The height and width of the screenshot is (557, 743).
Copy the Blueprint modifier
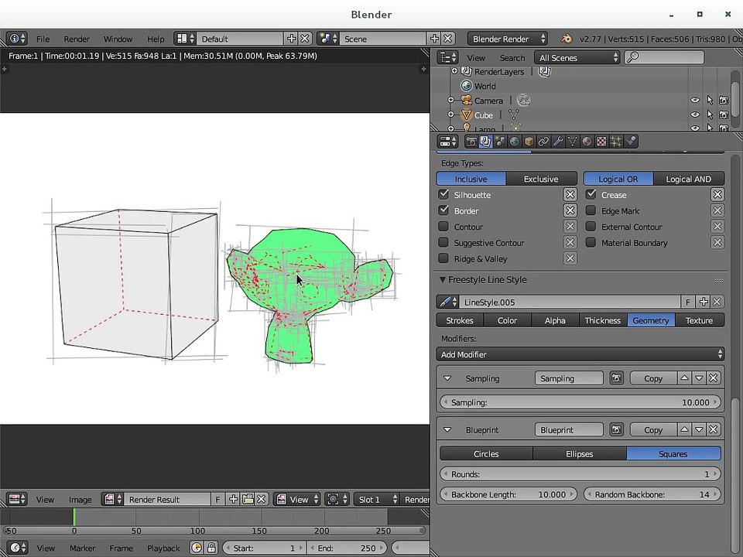(653, 429)
